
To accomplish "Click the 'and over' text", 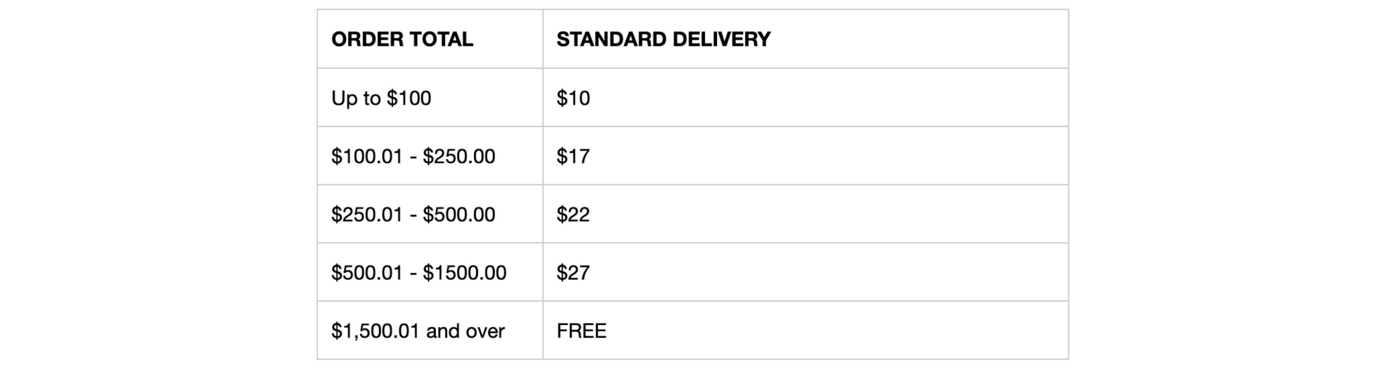I will click(x=465, y=331).
